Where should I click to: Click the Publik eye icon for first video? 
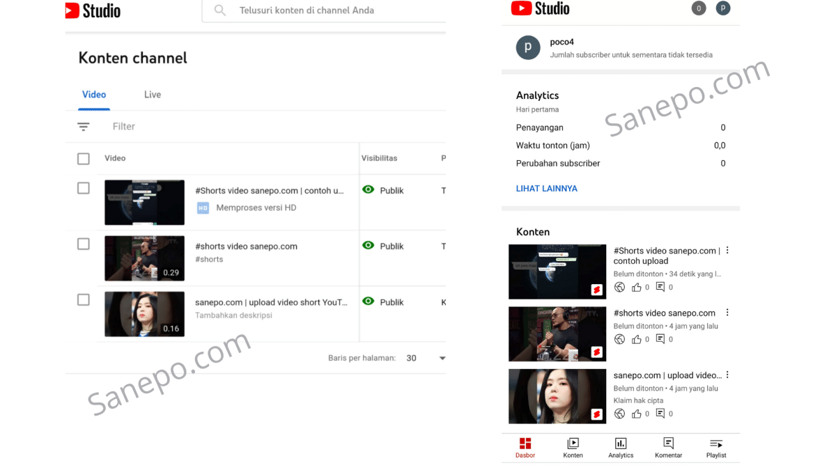coord(369,190)
